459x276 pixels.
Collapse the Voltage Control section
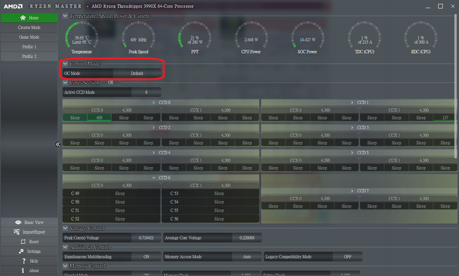65,228
